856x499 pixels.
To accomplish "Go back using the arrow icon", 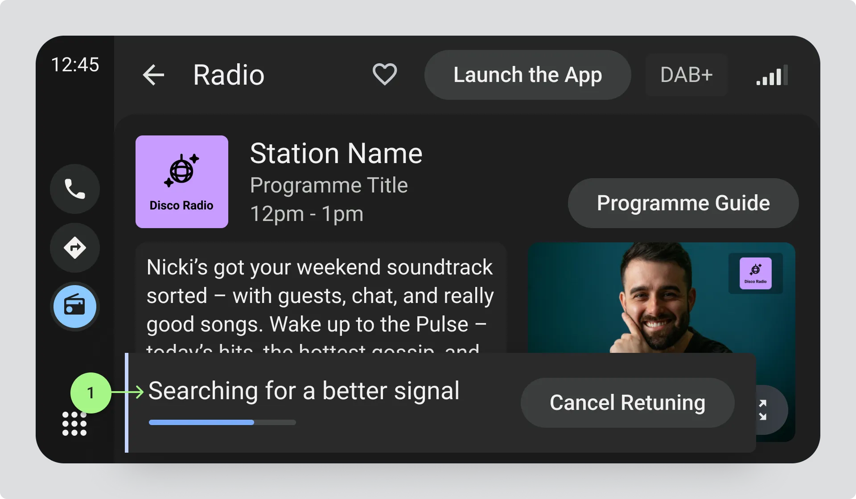I will [154, 75].
